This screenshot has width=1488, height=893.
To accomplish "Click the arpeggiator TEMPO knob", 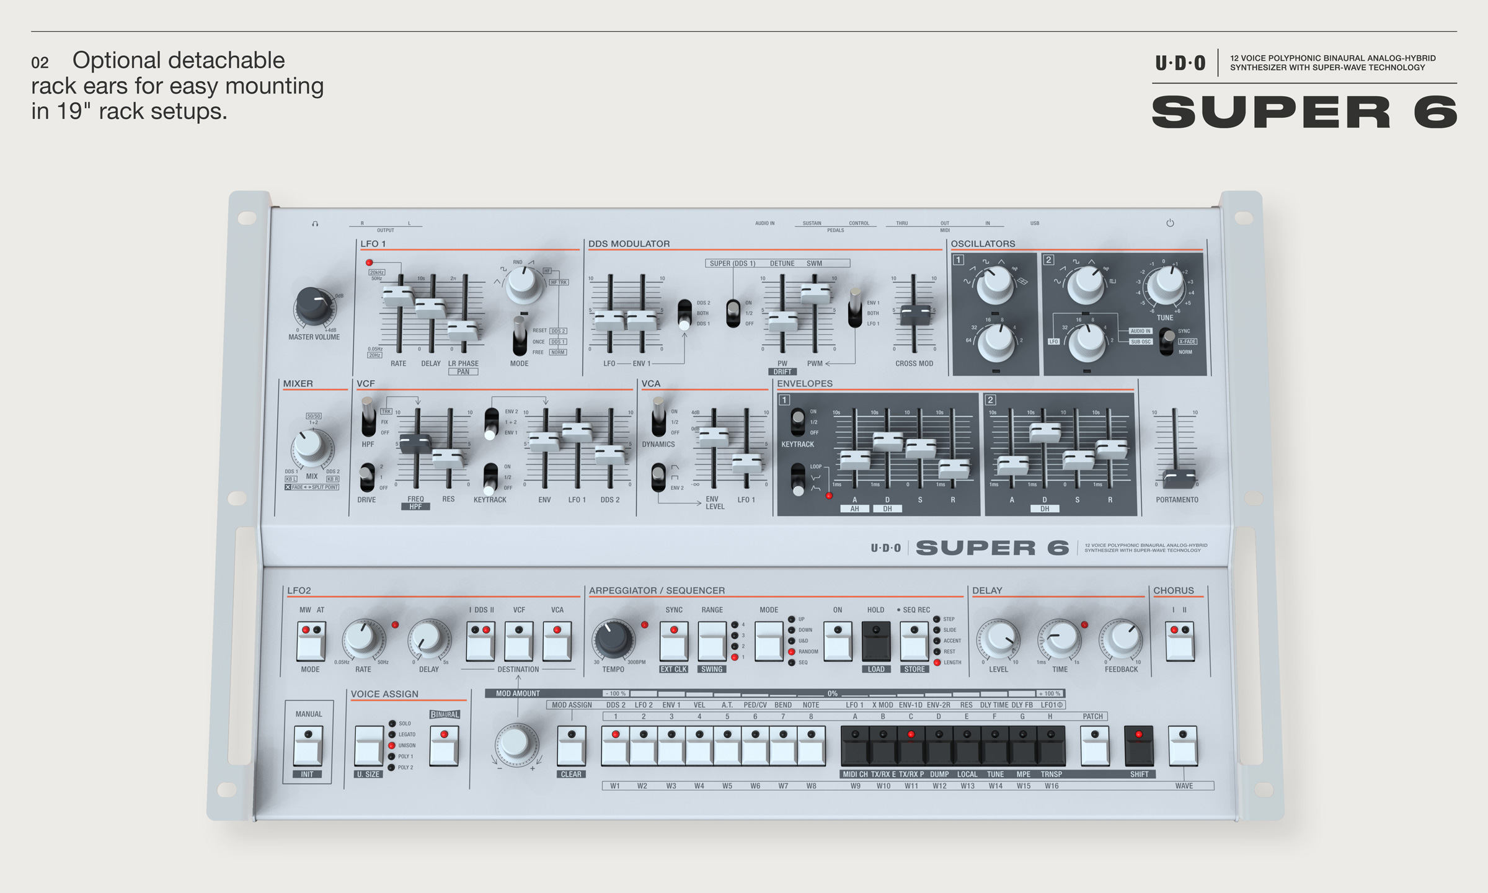I will coord(613,639).
